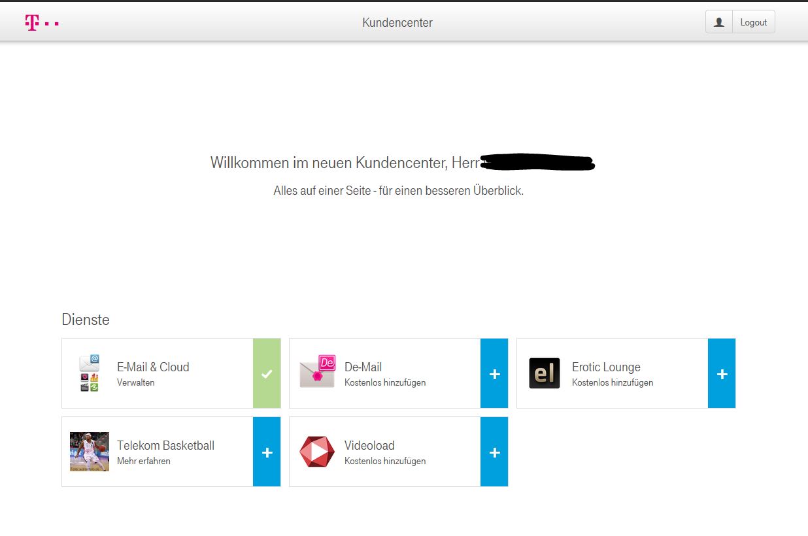The height and width of the screenshot is (536, 808).
Task: Click the Telekom Basketball player thumbnail
Action: (90, 452)
